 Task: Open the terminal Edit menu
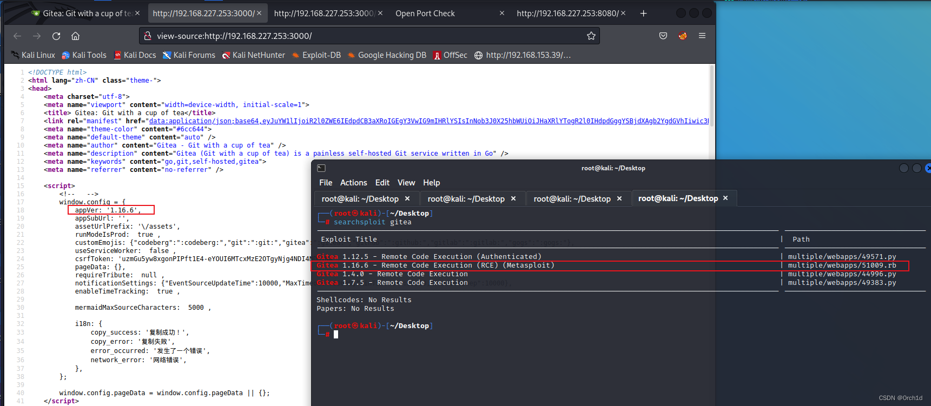pos(382,183)
